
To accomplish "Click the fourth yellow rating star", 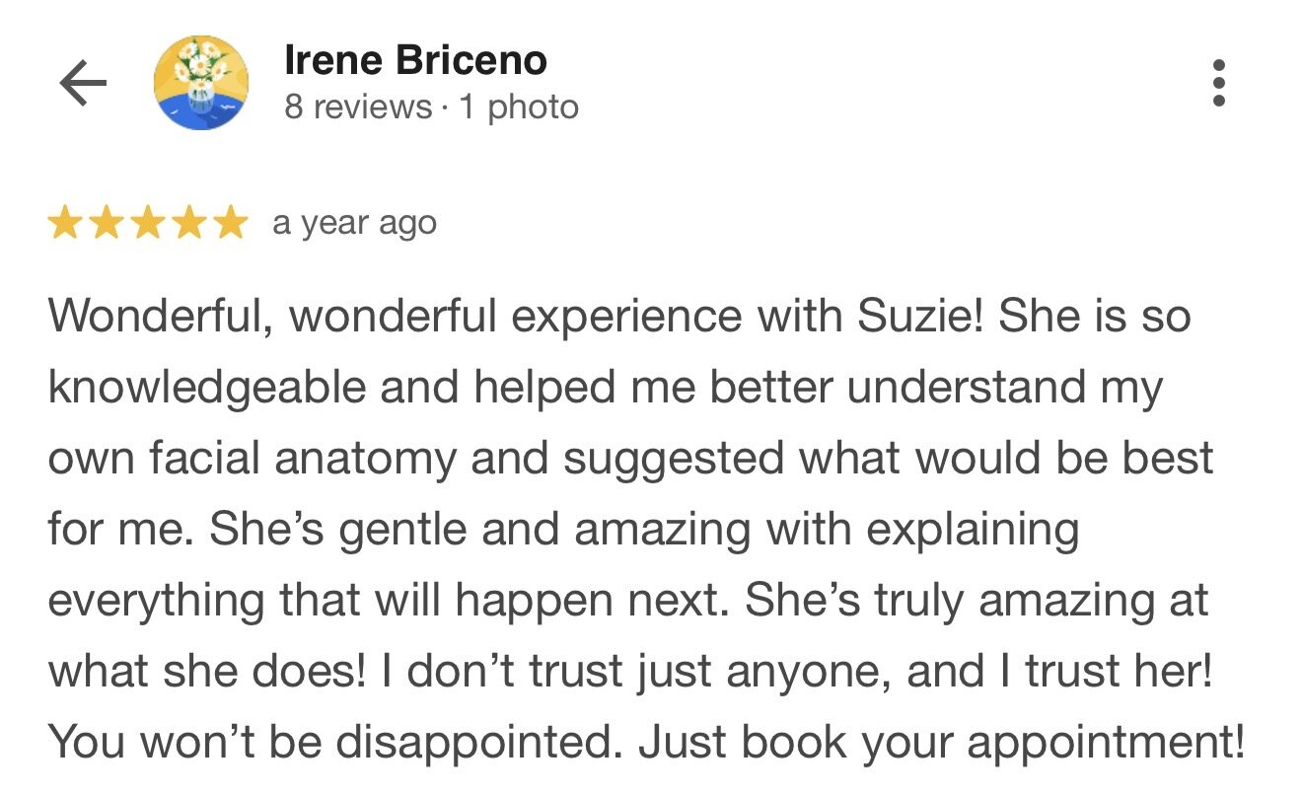I will click(188, 224).
